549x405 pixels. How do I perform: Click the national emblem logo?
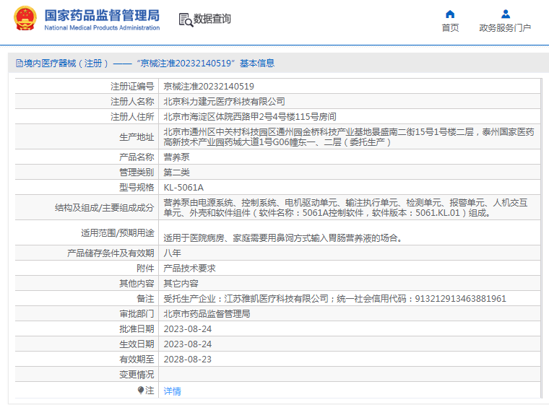pos(25,19)
